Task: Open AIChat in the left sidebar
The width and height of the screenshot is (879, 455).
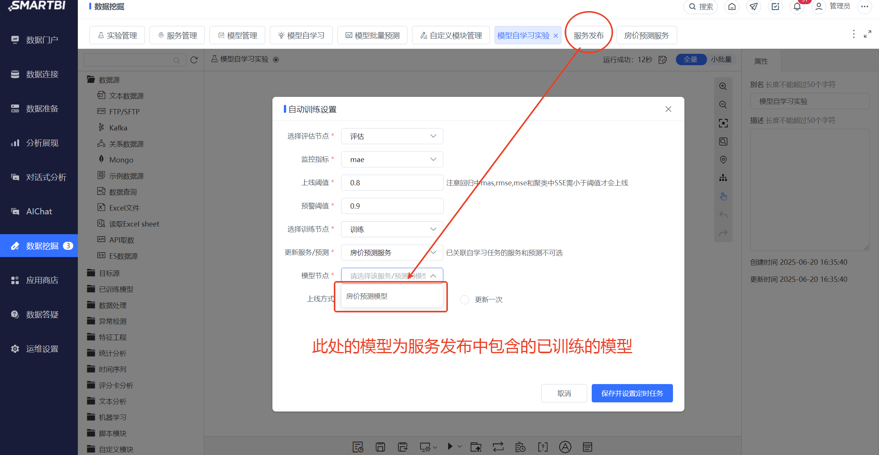Action: click(39, 211)
